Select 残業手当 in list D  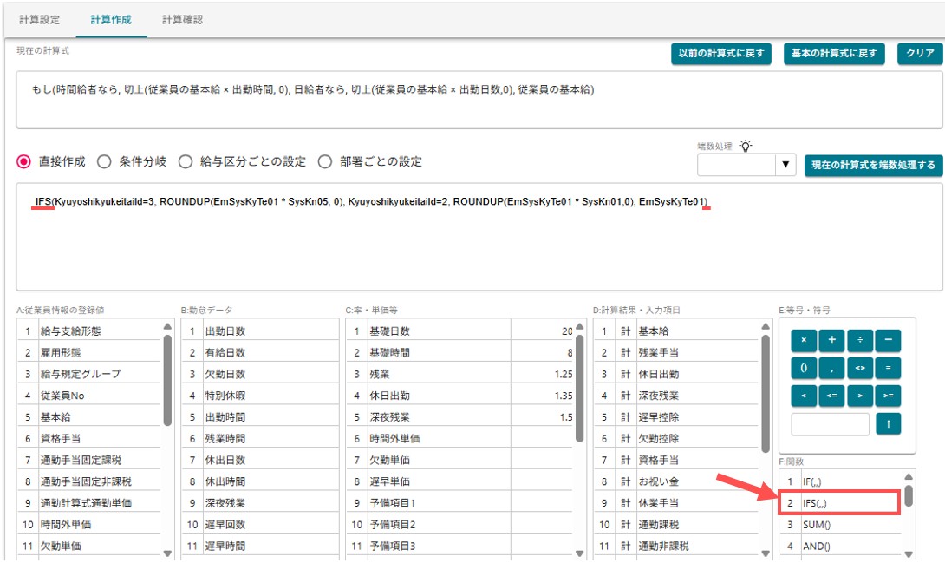click(x=677, y=352)
